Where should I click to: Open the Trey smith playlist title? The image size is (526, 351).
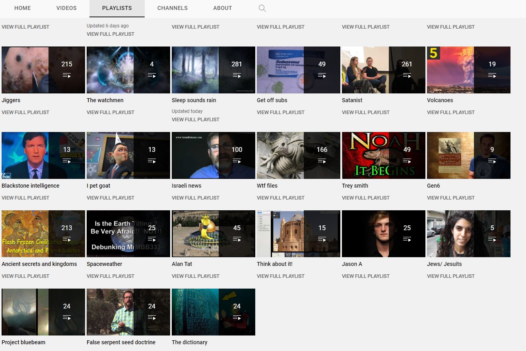tap(355, 186)
